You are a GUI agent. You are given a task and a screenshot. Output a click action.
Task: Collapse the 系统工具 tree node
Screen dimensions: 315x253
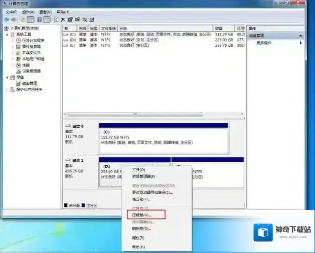pyautogui.click(x=7, y=35)
